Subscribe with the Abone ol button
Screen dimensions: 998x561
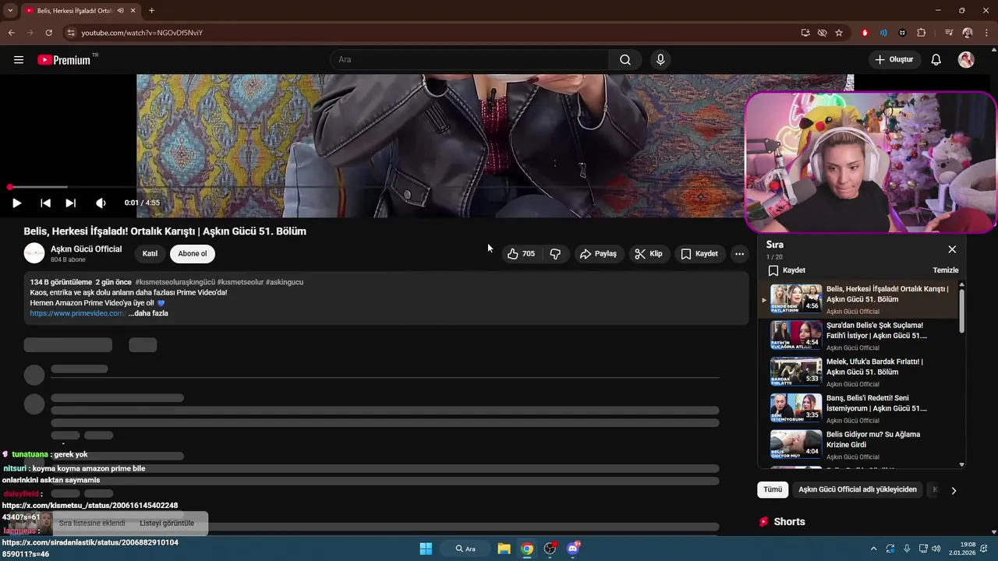(x=193, y=254)
